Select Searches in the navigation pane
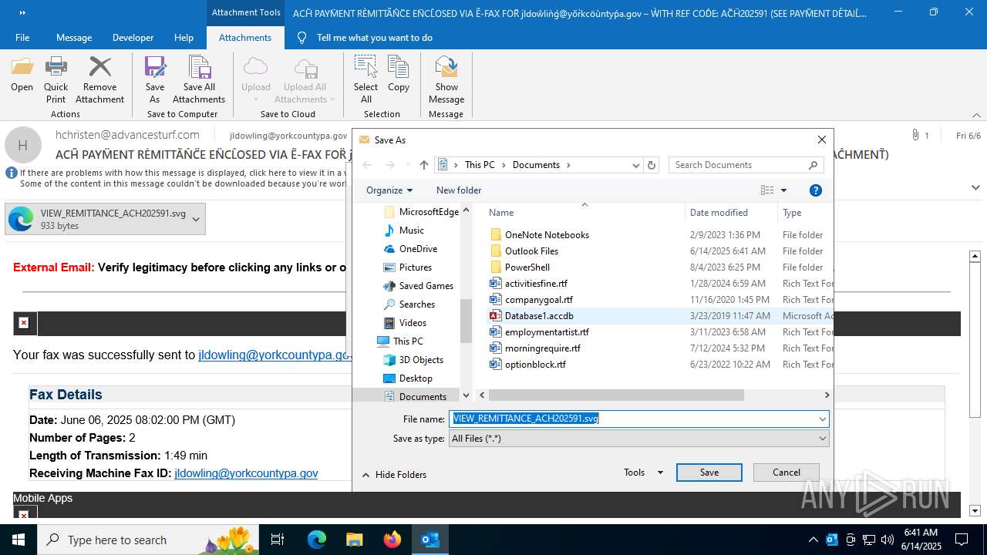The image size is (987, 555). click(x=416, y=304)
